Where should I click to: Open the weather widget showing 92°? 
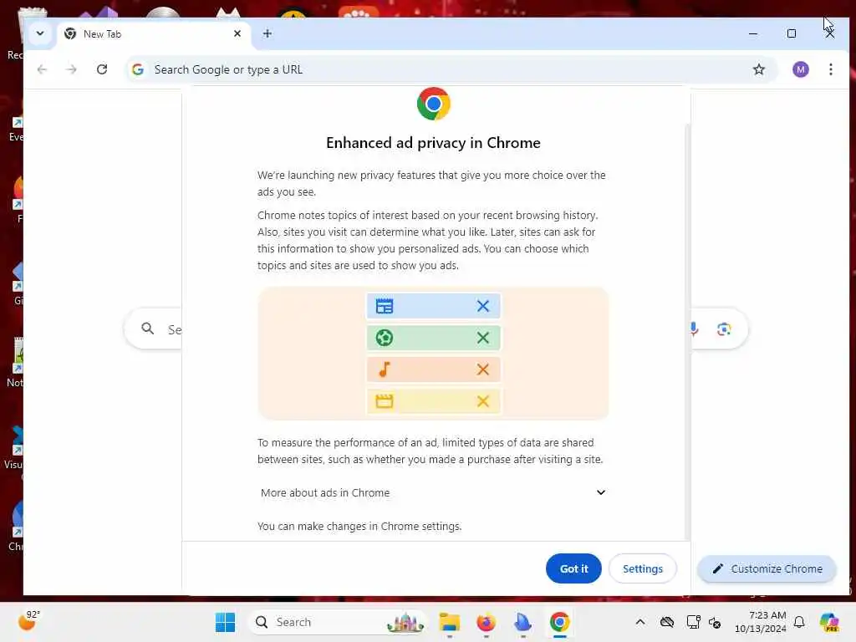[x=28, y=621]
